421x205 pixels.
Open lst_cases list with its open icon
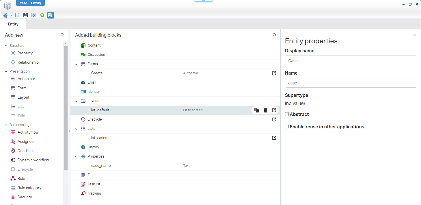[274, 138]
